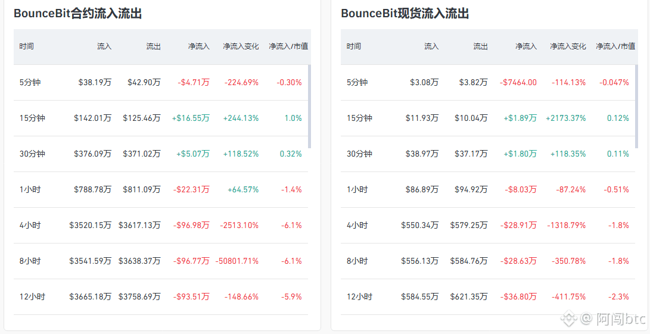Click 时间 header in 合约 table
This screenshot has height=334, width=650.
[26, 46]
